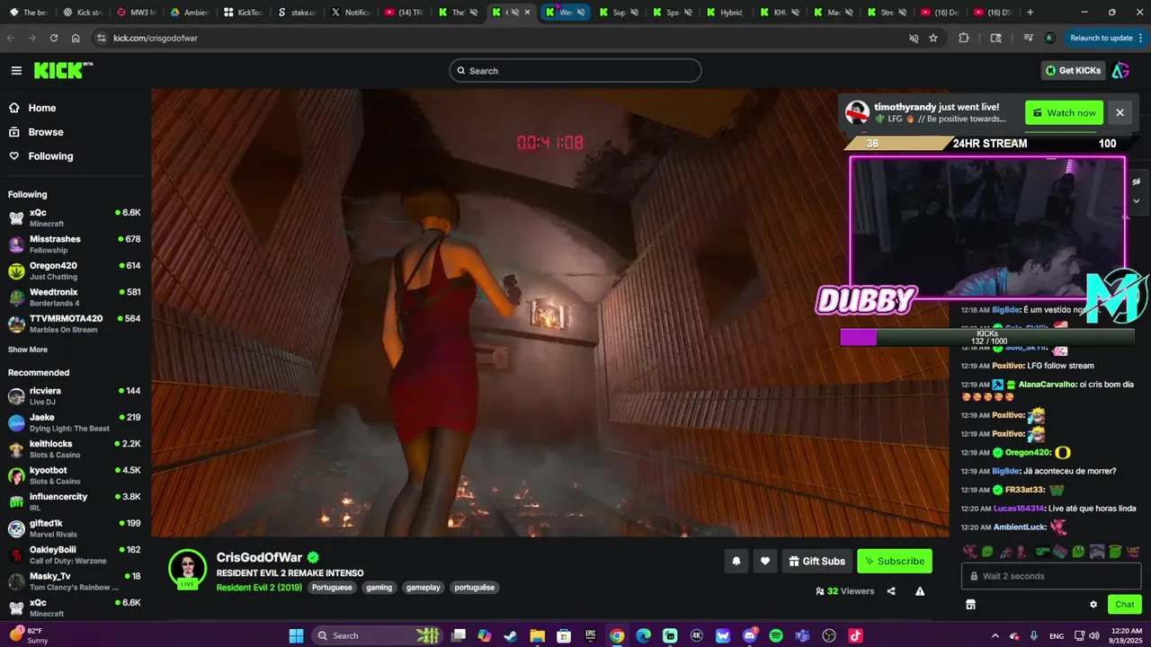Open influencercity IRL channel
Viewport: 1151px width, 647px height.
[75, 501]
